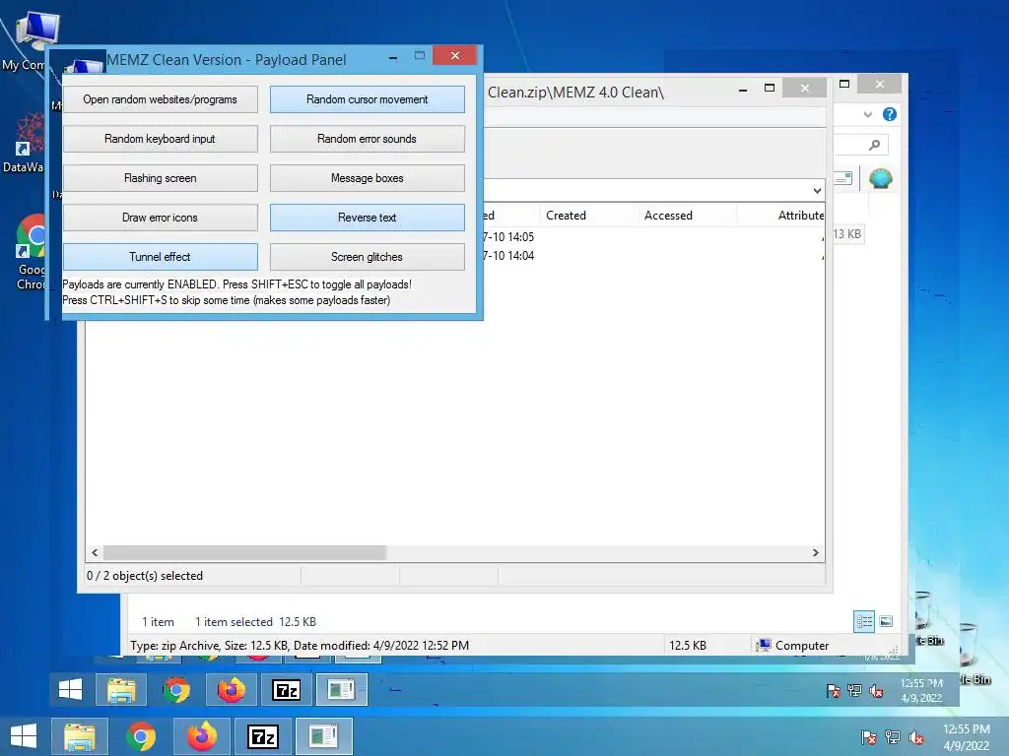
Task: Launch Firefox from the lowest taskbar
Action: [202, 736]
